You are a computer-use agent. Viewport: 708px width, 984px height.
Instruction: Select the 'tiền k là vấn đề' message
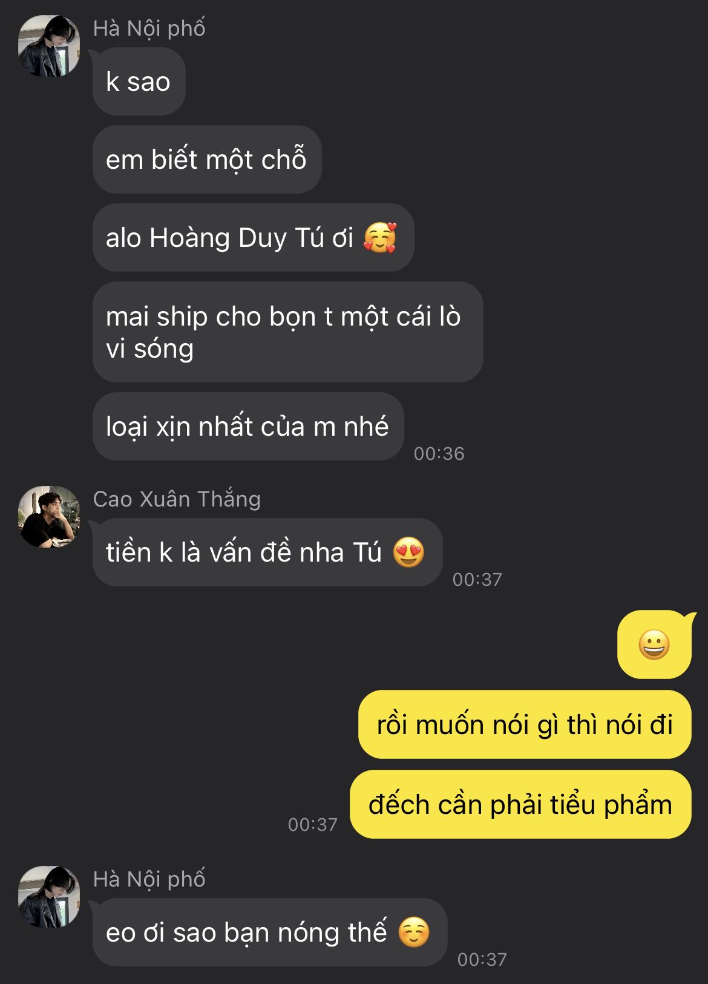coord(267,553)
